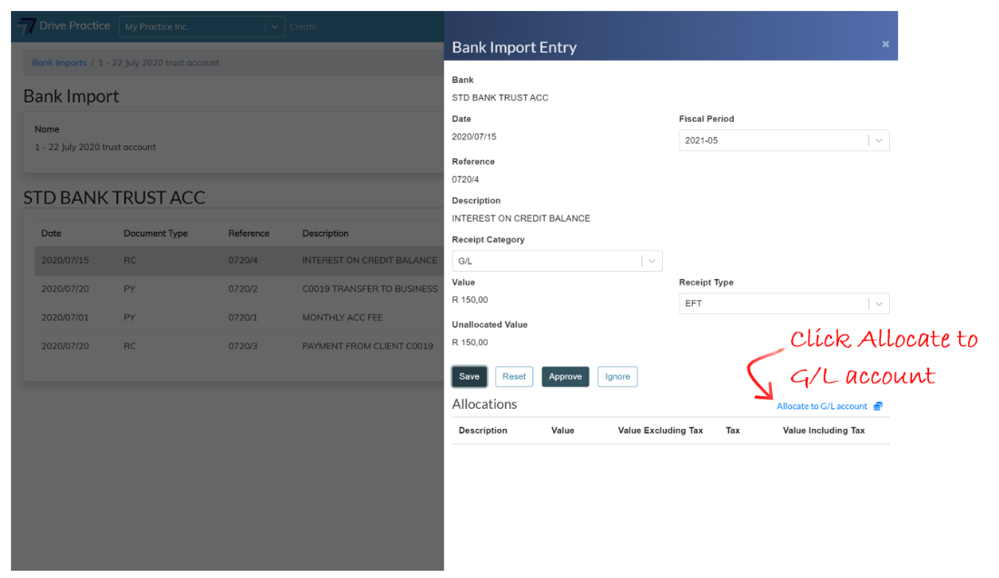Click the Value Including Tax column header

coord(824,431)
